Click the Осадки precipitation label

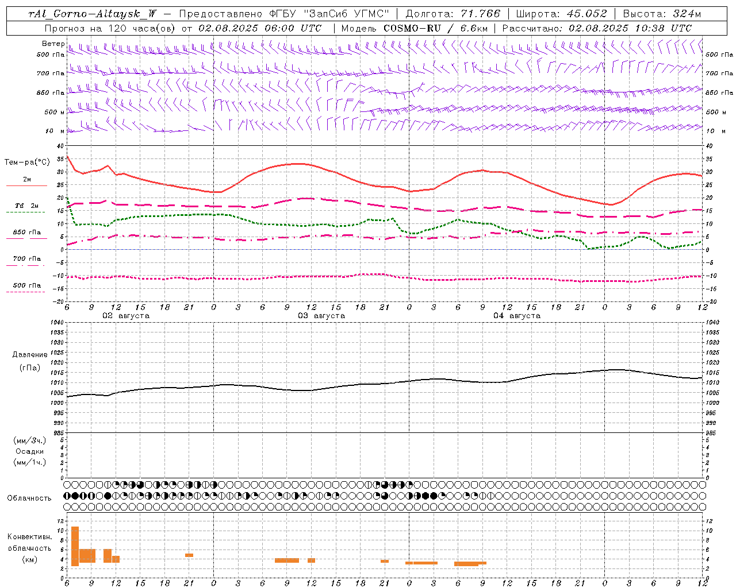(x=30, y=451)
